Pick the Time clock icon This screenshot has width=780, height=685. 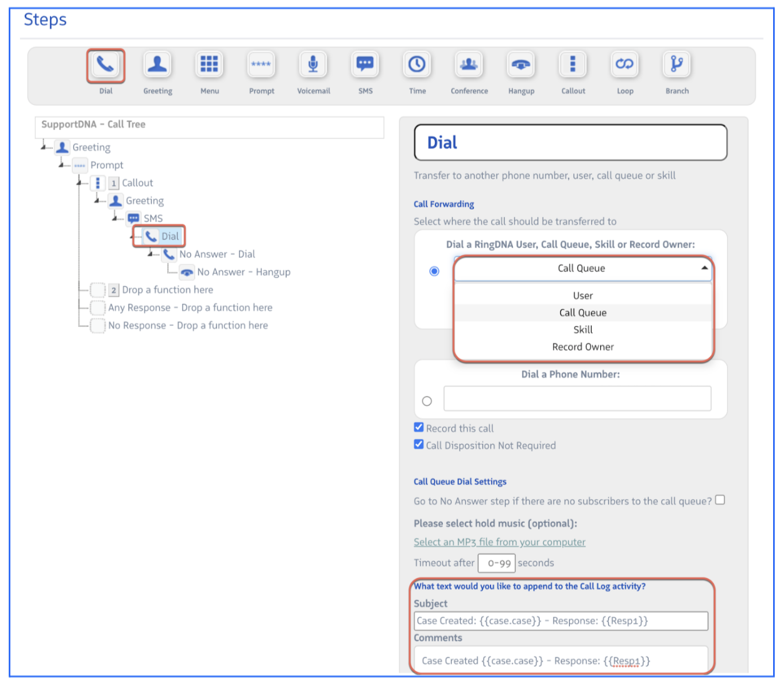tap(417, 65)
